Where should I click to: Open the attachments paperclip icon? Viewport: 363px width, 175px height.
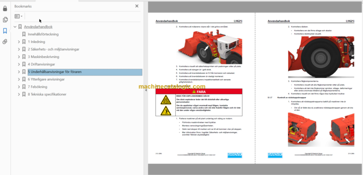coord(5,42)
